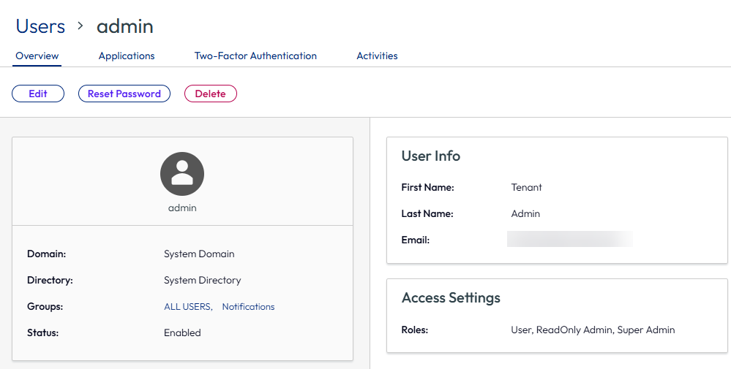
Task: Click the blurred Email value
Action: (570, 239)
